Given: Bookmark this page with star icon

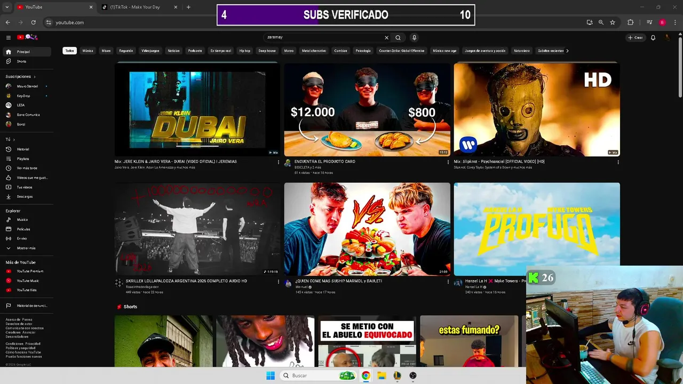Looking at the screenshot, I should 613,22.
